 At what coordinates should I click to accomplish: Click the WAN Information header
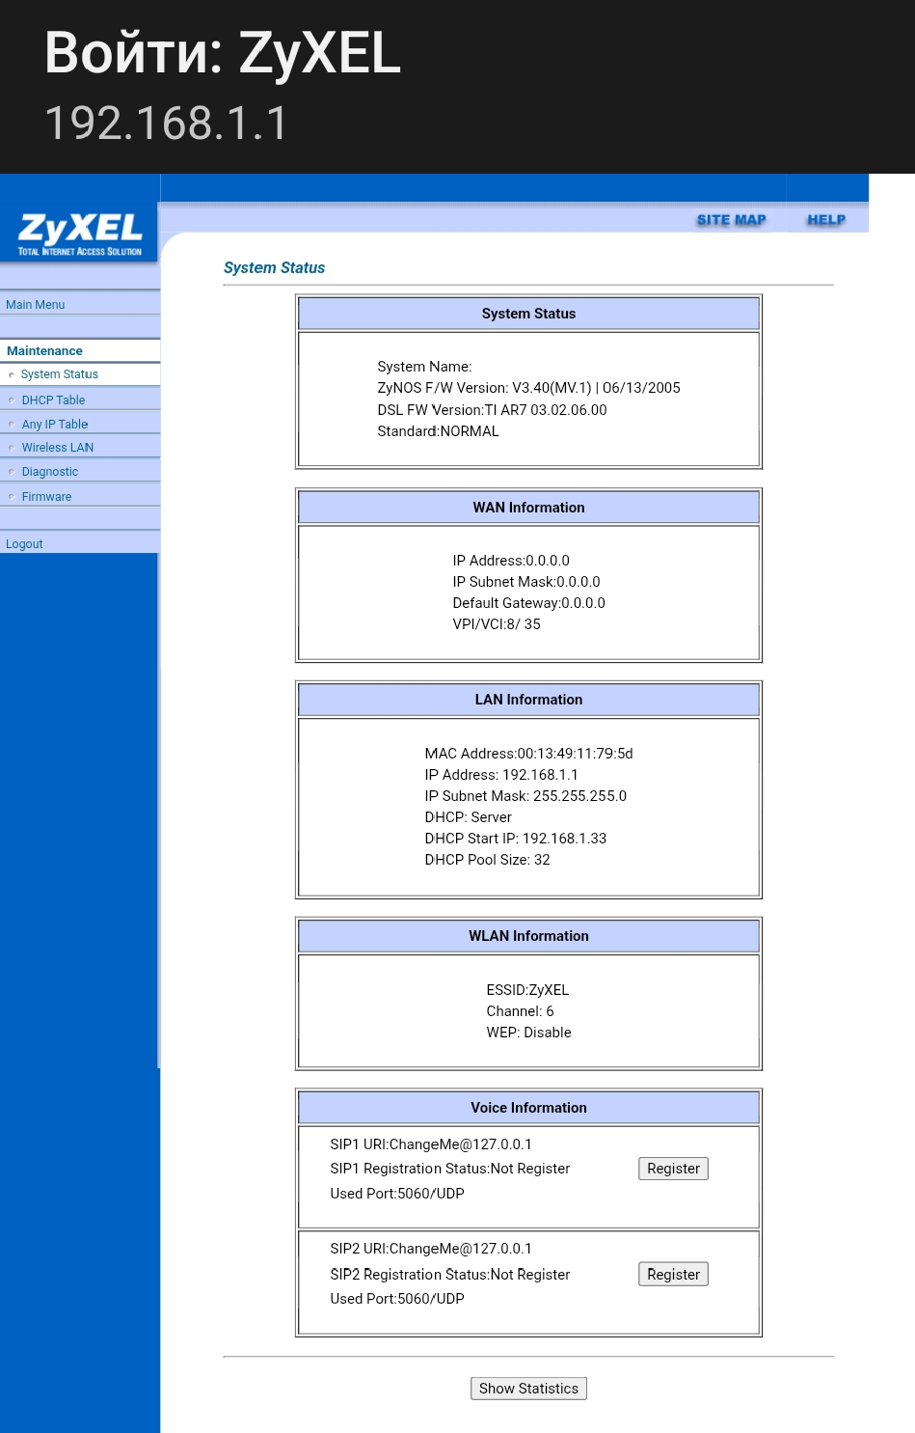(x=528, y=508)
